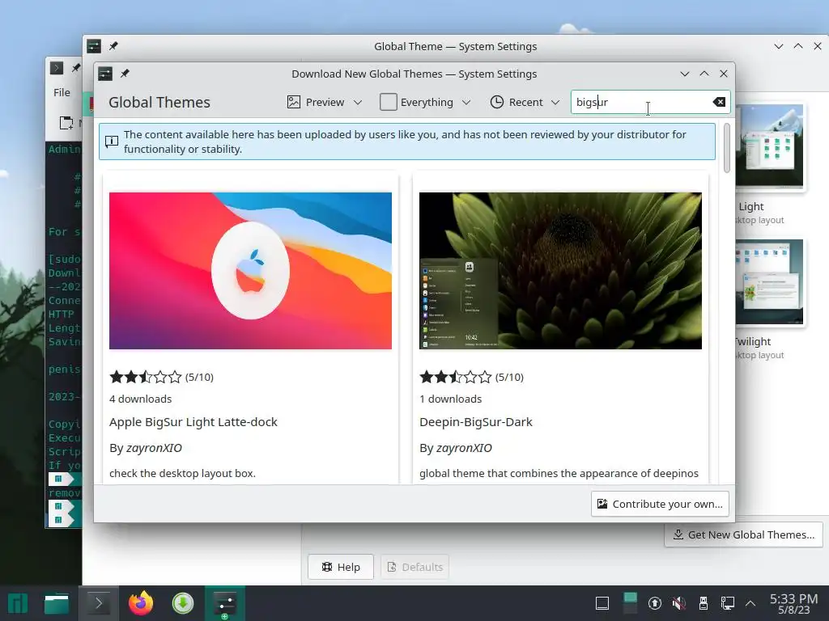Open the Preview view mode dropdown
This screenshot has height=621, width=829.
[x=325, y=102]
